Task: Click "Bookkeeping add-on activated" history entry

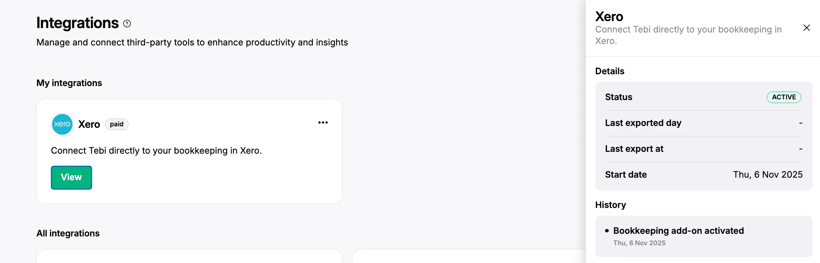Action: [679, 231]
